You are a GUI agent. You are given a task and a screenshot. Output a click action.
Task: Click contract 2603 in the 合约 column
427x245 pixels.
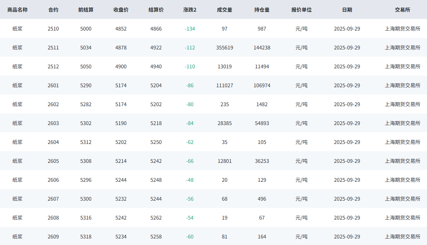53,123
